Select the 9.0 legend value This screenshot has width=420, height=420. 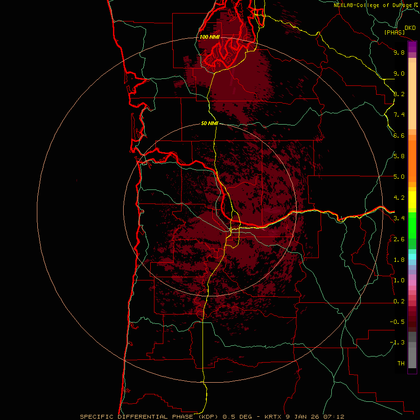[x=399, y=73]
